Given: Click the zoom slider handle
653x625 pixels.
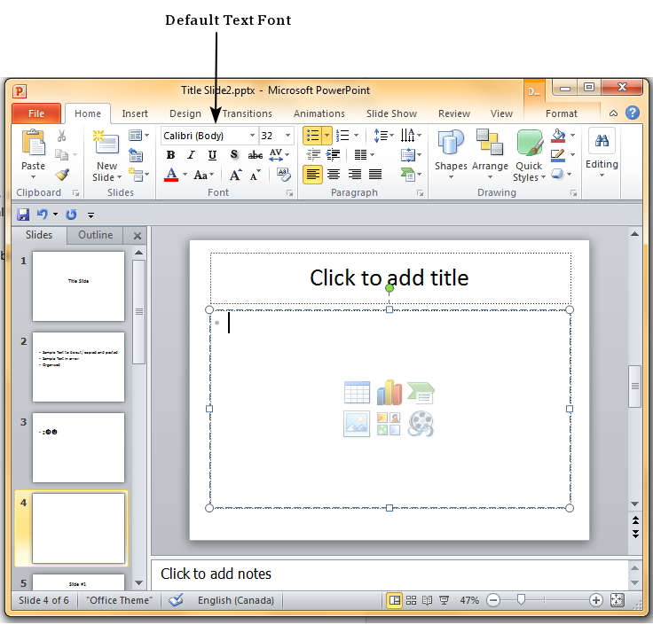Looking at the screenshot, I should click(521, 599).
